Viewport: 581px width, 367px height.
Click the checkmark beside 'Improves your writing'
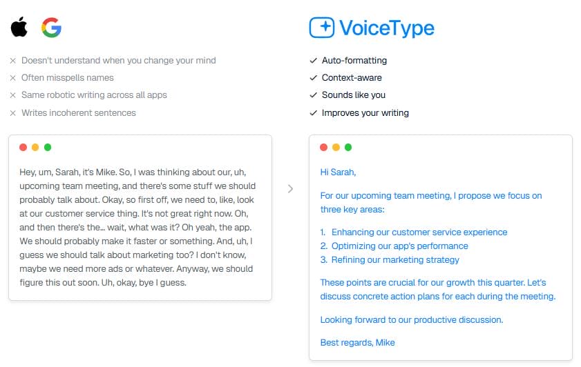click(x=314, y=113)
